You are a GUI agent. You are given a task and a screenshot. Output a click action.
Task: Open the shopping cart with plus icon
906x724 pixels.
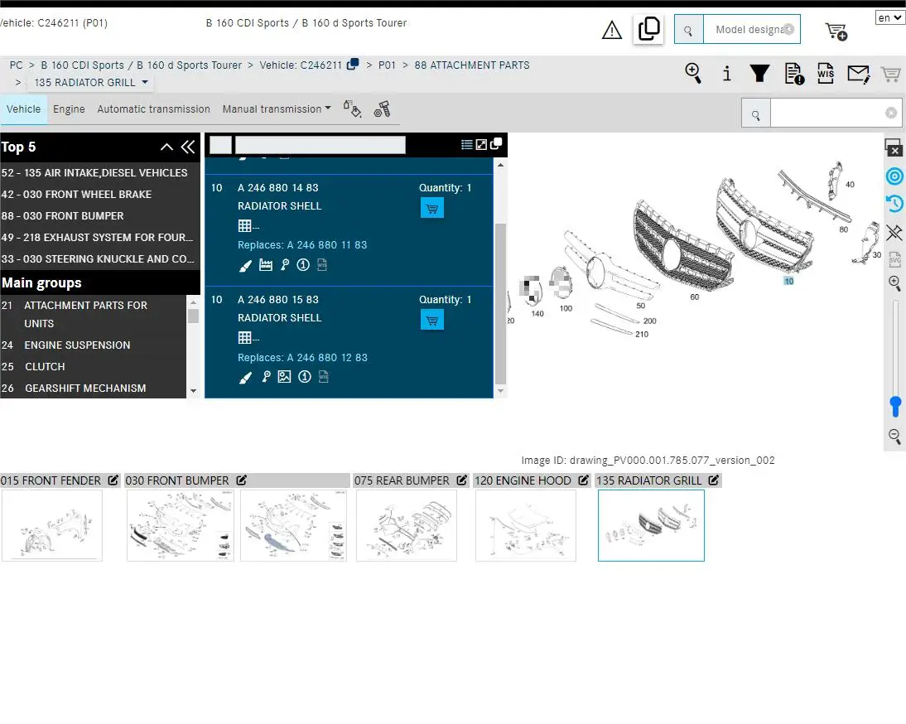836,31
